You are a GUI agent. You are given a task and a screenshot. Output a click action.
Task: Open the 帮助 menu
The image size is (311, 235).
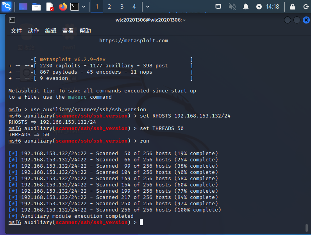(85, 31)
